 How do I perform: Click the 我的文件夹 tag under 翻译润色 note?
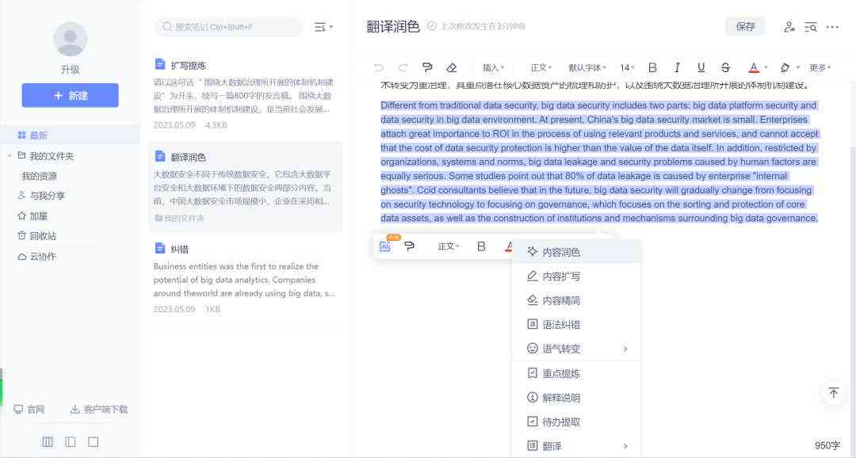point(180,219)
